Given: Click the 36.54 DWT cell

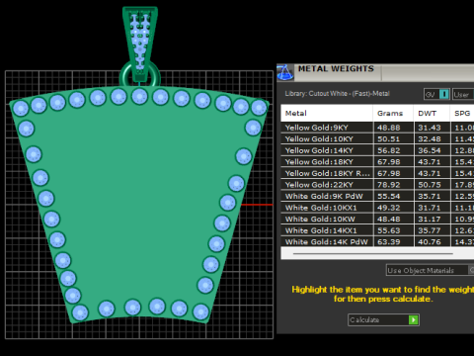Looking at the screenshot, I should pyautogui.click(x=432, y=150).
